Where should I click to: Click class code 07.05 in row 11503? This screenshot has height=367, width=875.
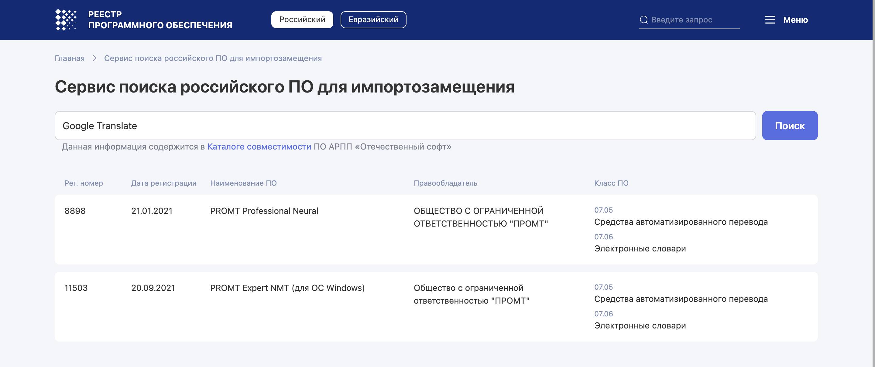(x=603, y=287)
